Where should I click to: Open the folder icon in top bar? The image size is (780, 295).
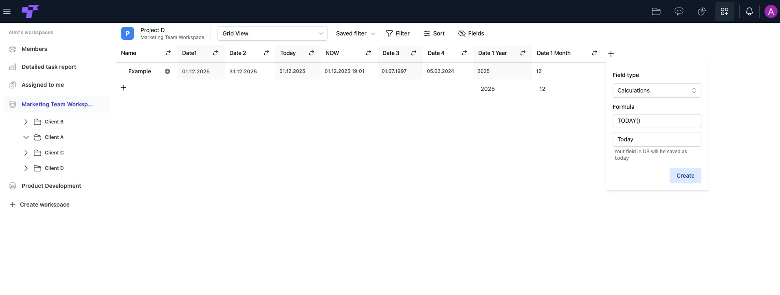click(x=656, y=11)
